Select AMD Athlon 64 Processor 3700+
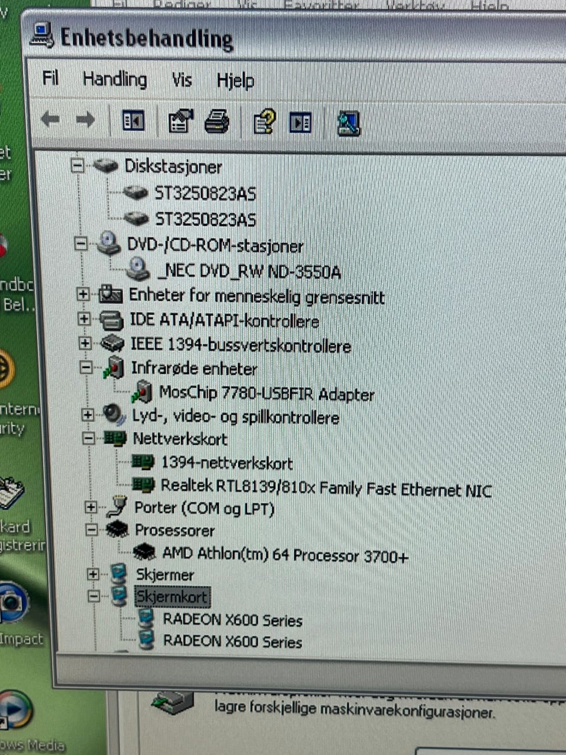Viewport: 566px width, 755px height. coord(285,554)
